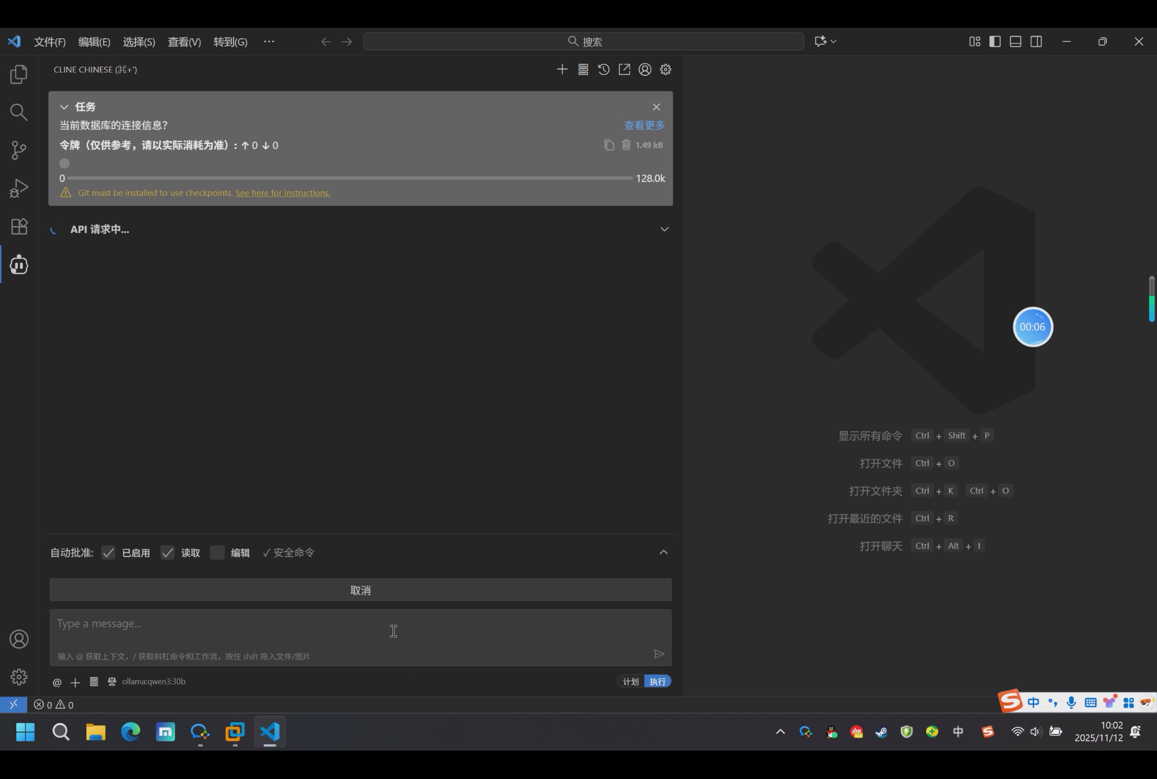Open the 查看(V) menu
The image size is (1157, 779).
pyautogui.click(x=184, y=42)
